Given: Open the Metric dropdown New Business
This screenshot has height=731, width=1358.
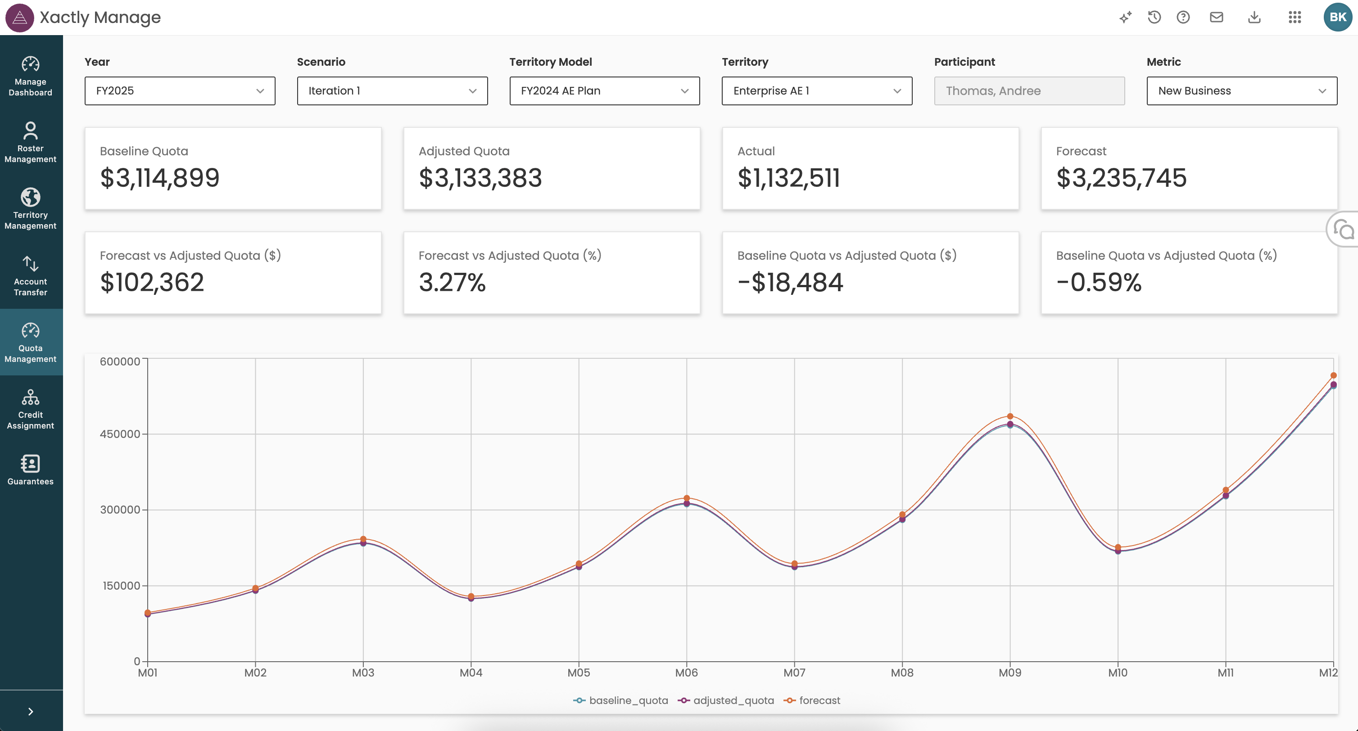Looking at the screenshot, I should [x=1241, y=90].
